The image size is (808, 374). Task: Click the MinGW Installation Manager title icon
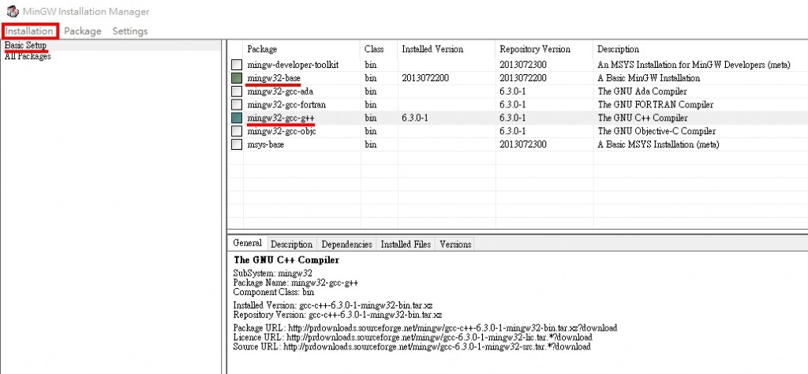13,11
